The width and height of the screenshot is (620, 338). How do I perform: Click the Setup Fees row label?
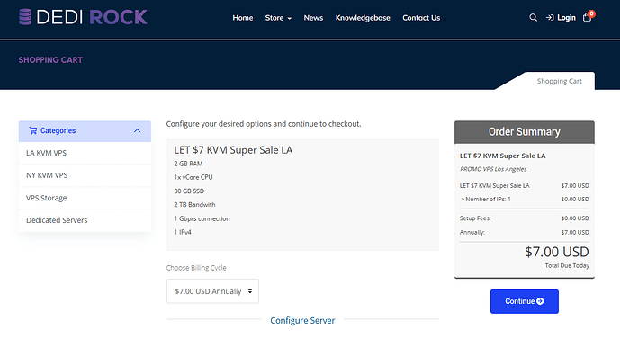(x=475, y=218)
